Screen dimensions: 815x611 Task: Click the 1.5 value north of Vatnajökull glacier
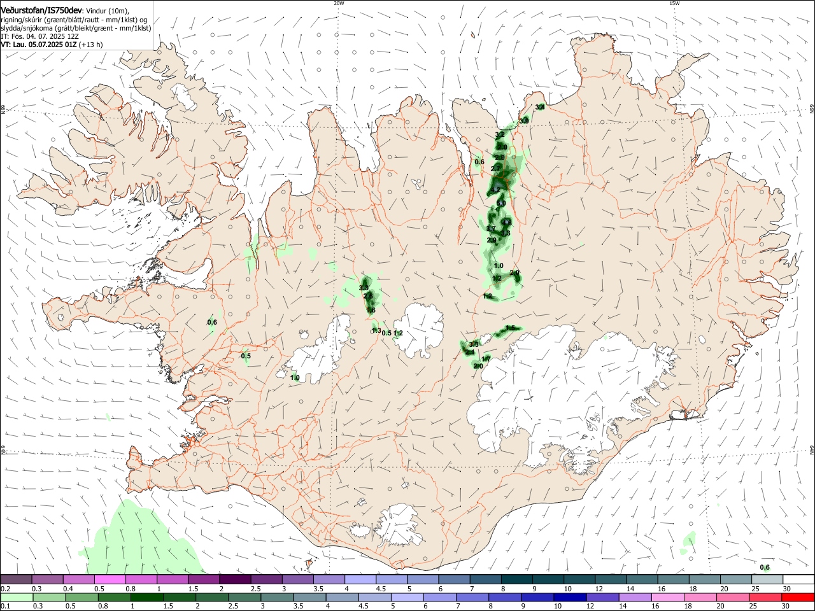(510, 328)
